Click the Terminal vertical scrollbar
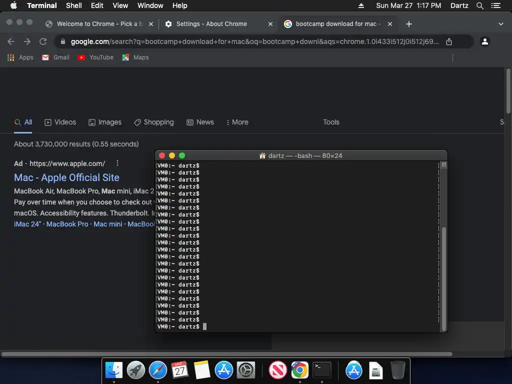The width and height of the screenshot is (512, 384). pos(444,278)
